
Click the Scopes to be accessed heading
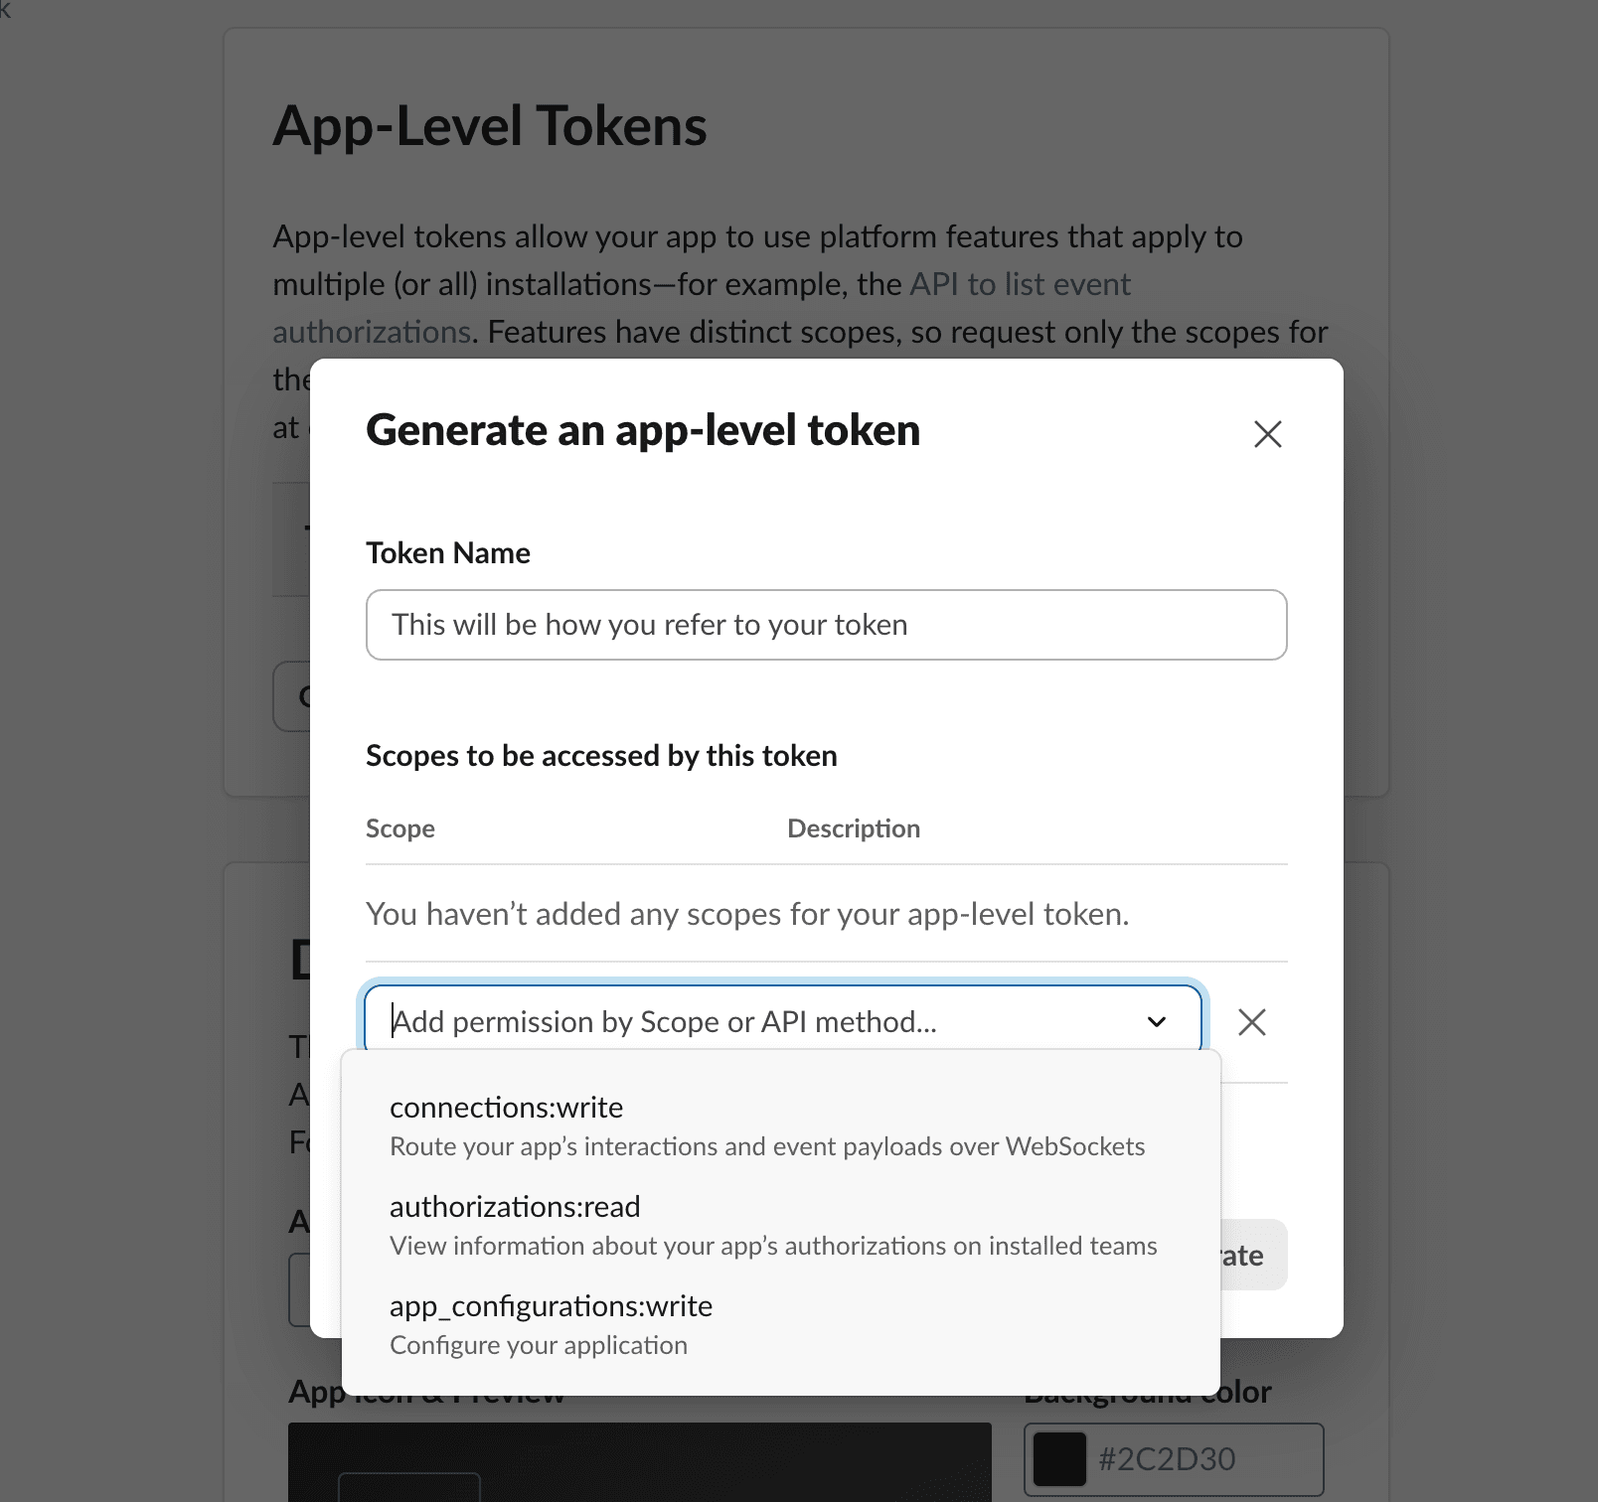click(x=601, y=756)
